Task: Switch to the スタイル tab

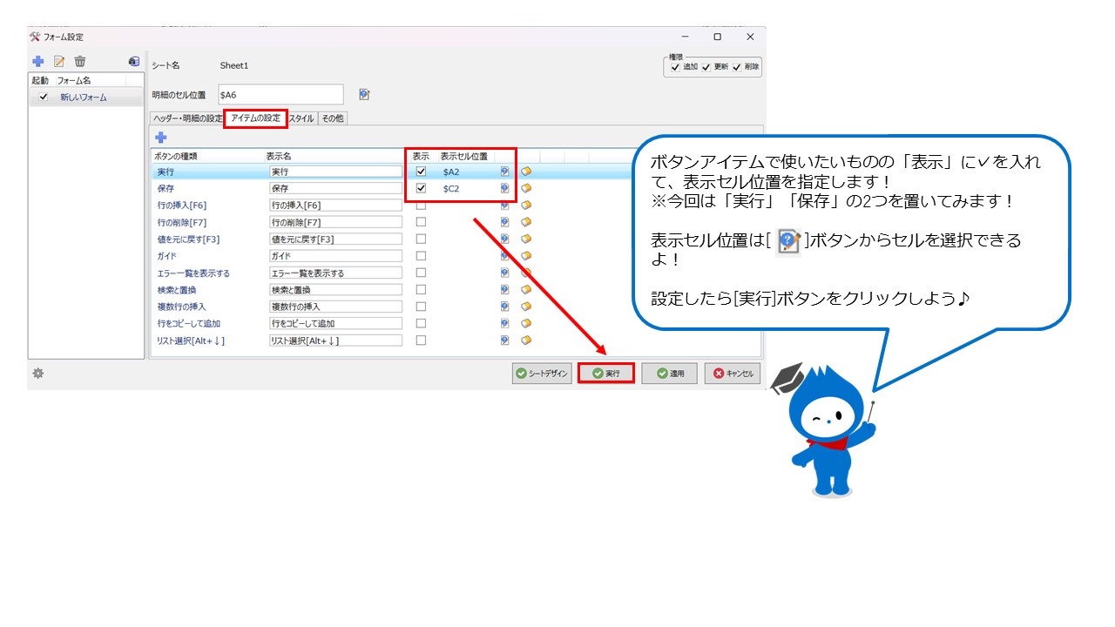Action: (x=301, y=118)
